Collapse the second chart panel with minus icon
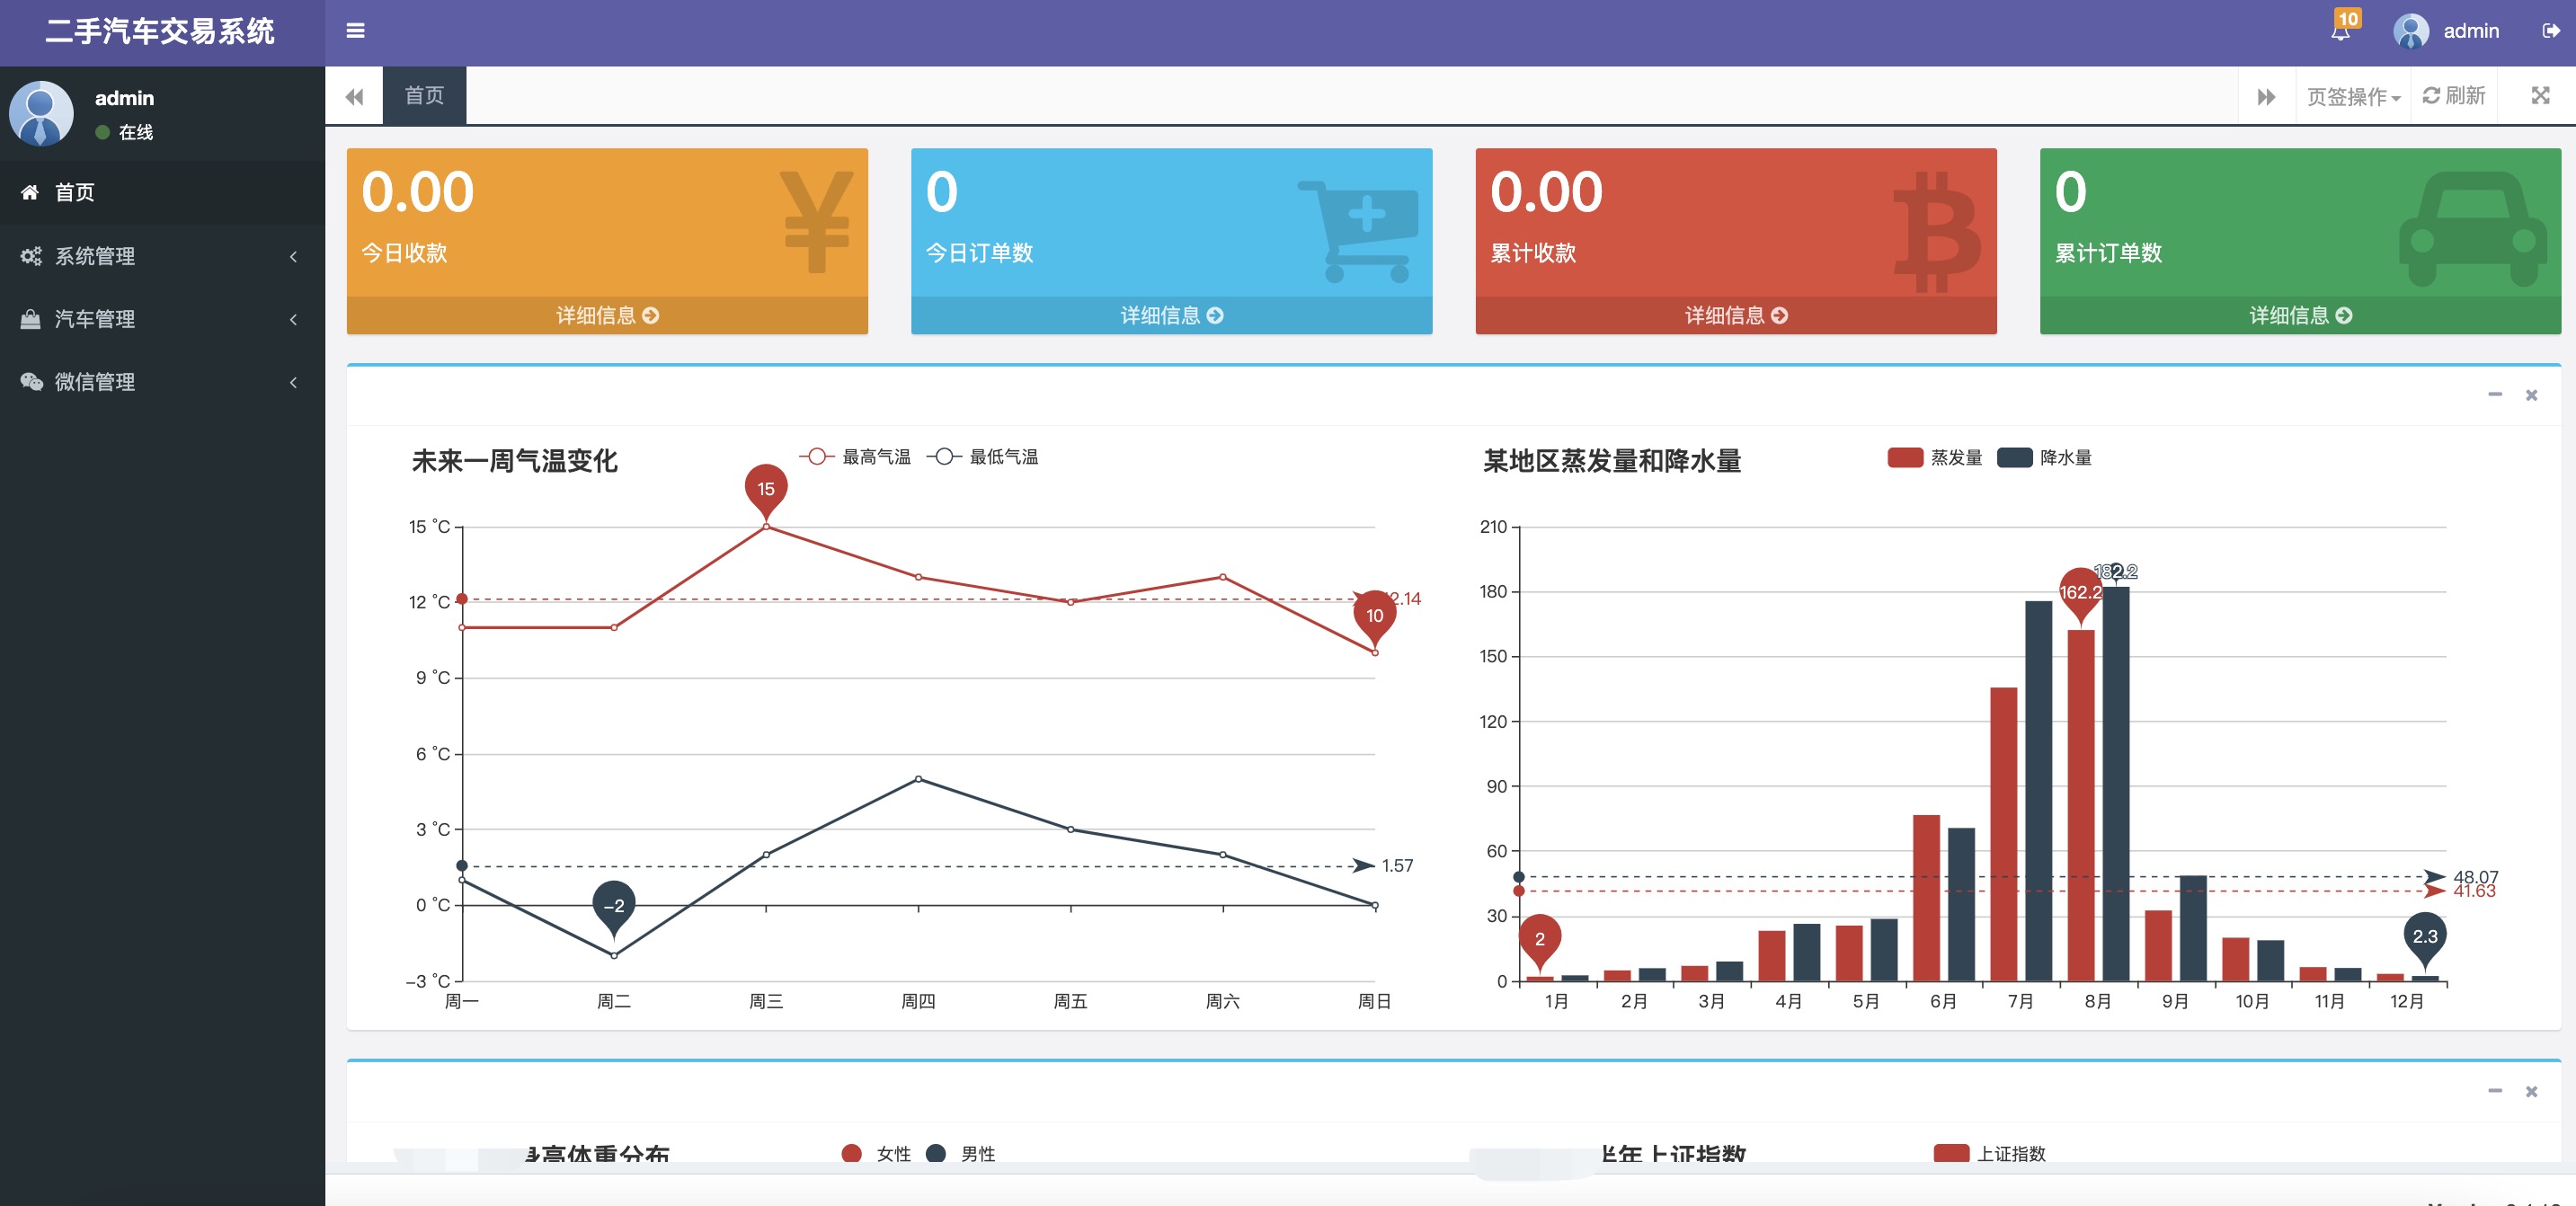Screen dimensions: 2576x1206 point(2495,1091)
